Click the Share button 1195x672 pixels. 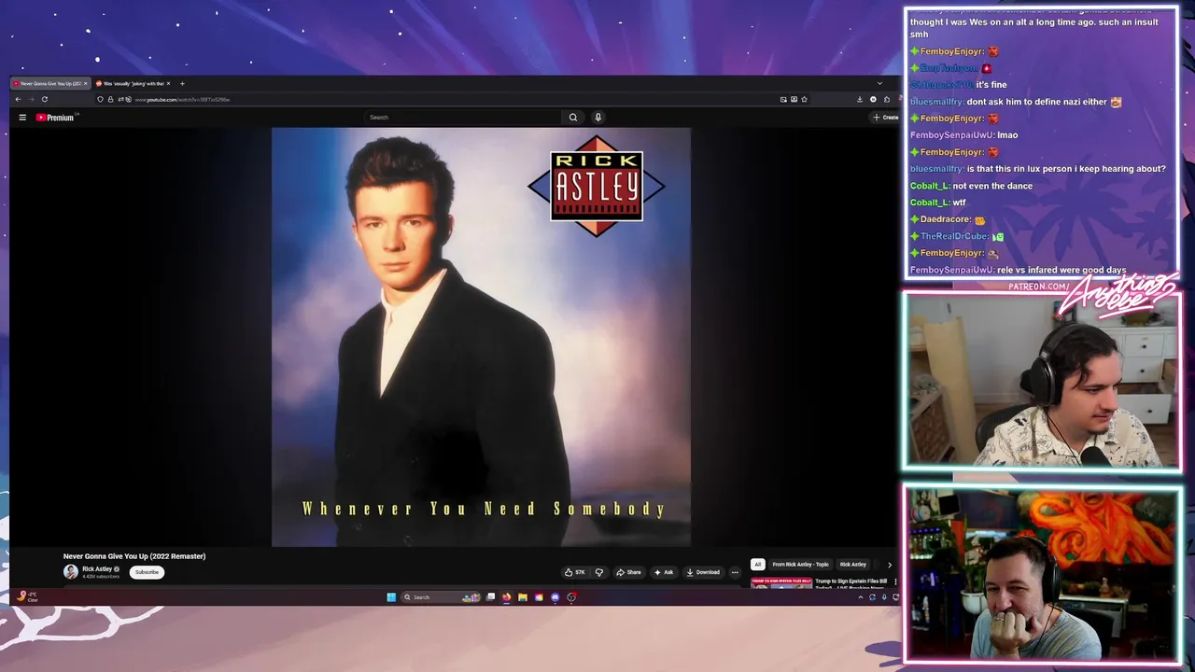[628, 572]
